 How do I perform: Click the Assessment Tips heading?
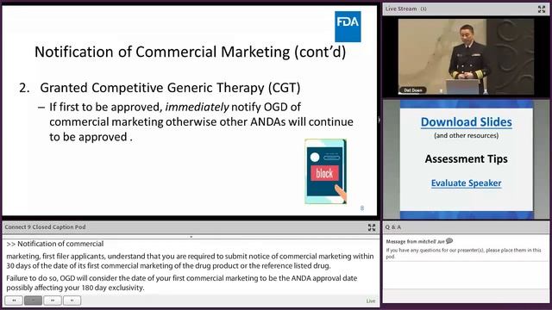466,158
